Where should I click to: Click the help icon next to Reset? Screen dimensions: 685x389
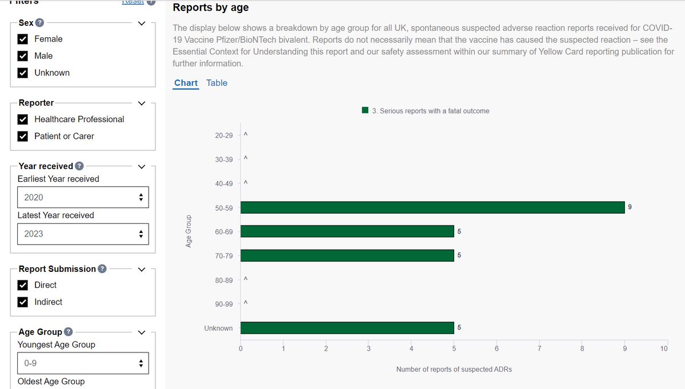[x=151, y=2]
